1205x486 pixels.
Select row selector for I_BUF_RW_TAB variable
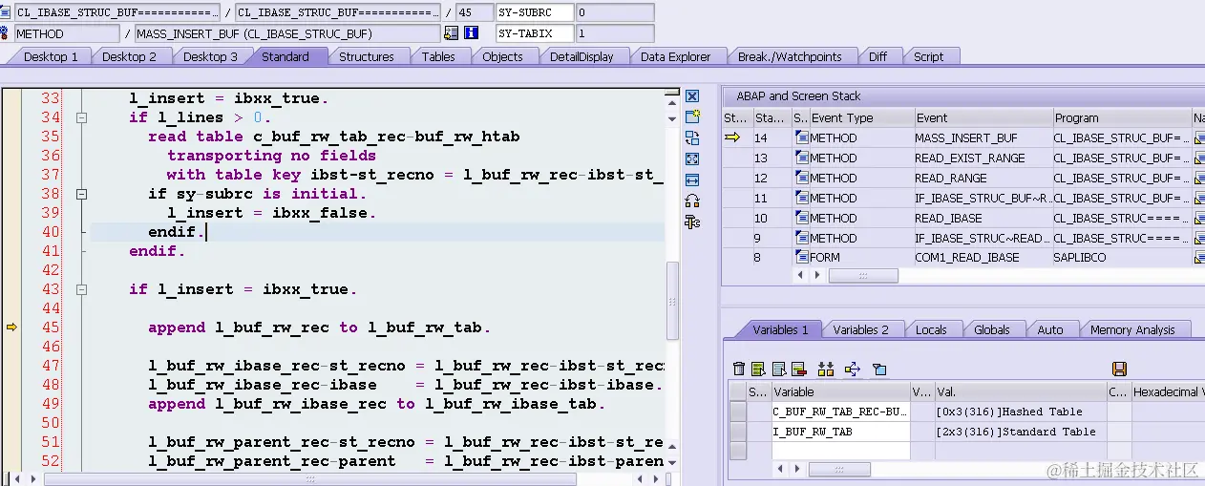pyautogui.click(x=737, y=432)
